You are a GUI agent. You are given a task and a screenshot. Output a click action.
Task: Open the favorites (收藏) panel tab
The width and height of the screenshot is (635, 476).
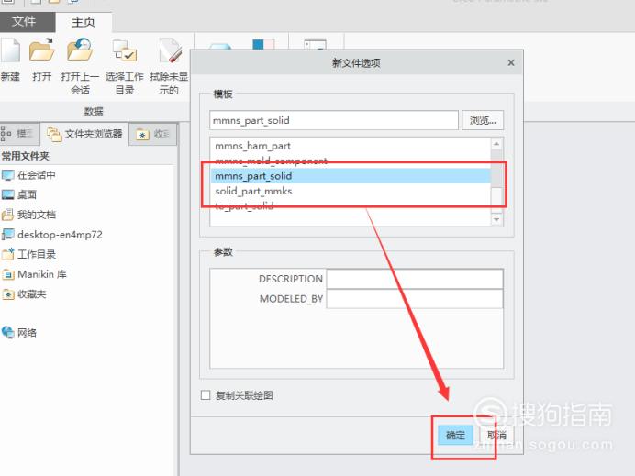coord(153,134)
